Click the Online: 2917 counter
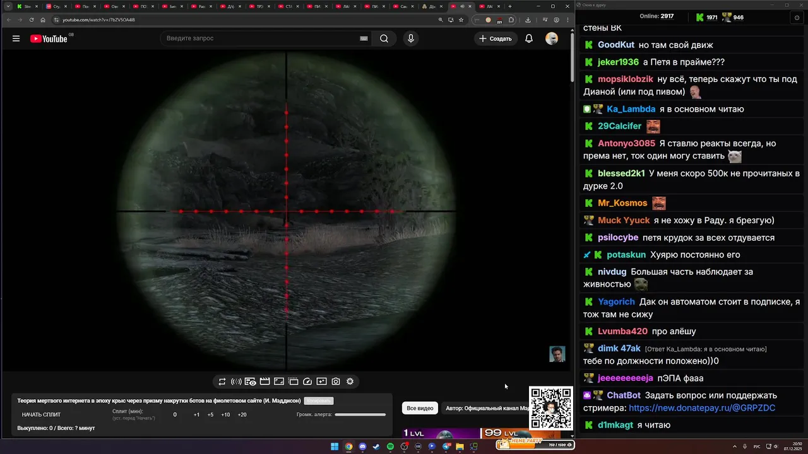The width and height of the screenshot is (808, 454). tap(656, 16)
